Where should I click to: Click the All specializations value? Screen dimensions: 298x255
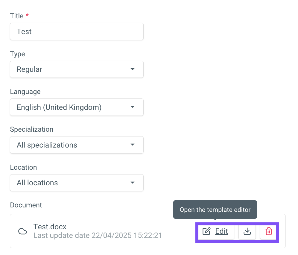click(47, 145)
